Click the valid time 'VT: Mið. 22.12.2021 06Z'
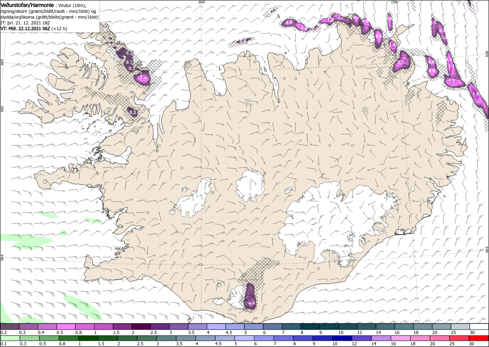The image size is (489, 347). pos(26,29)
